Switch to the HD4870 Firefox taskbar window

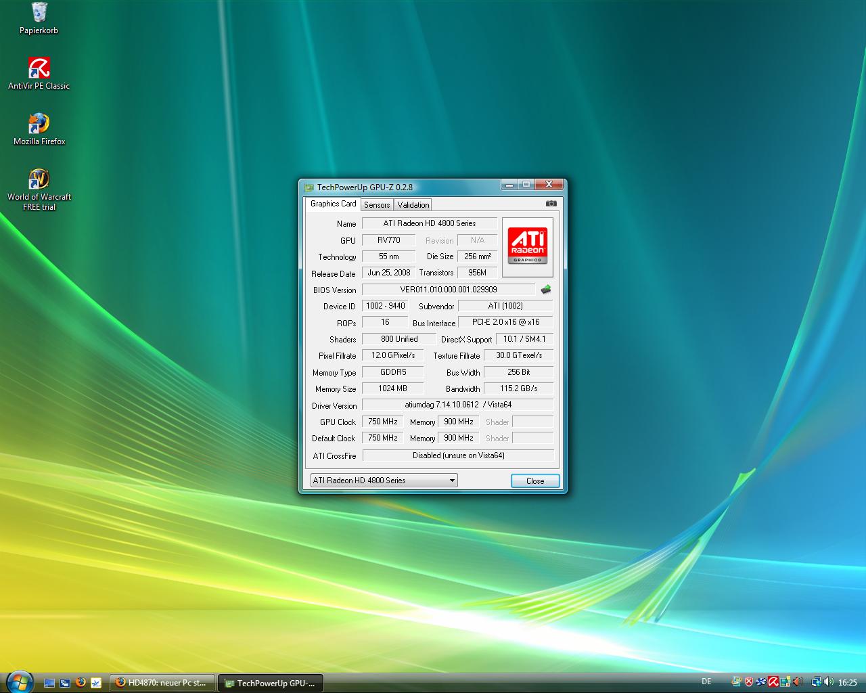click(162, 683)
